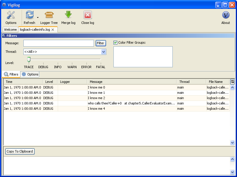Click the Copy To Clipboard button
237x177 pixels.
(x=20, y=151)
